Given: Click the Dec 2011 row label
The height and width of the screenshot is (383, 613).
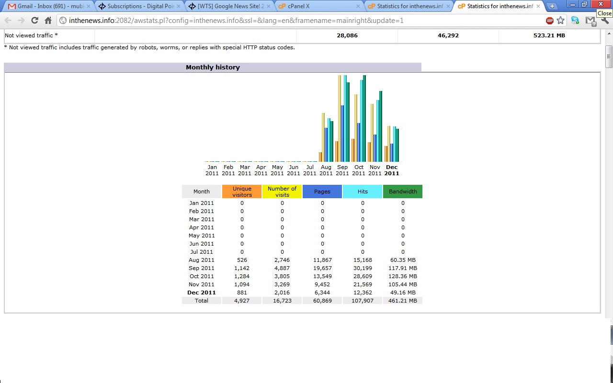Looking at the screenshot, I should pos(202,293).
